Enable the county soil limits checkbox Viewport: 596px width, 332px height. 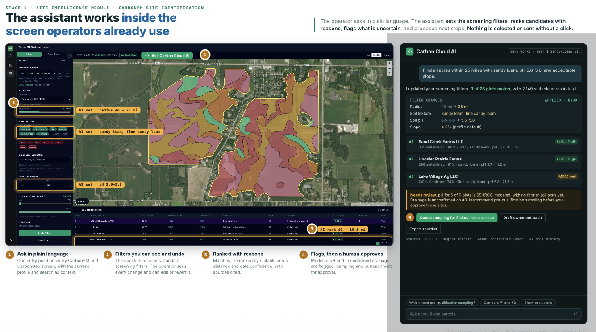point(20,164)
